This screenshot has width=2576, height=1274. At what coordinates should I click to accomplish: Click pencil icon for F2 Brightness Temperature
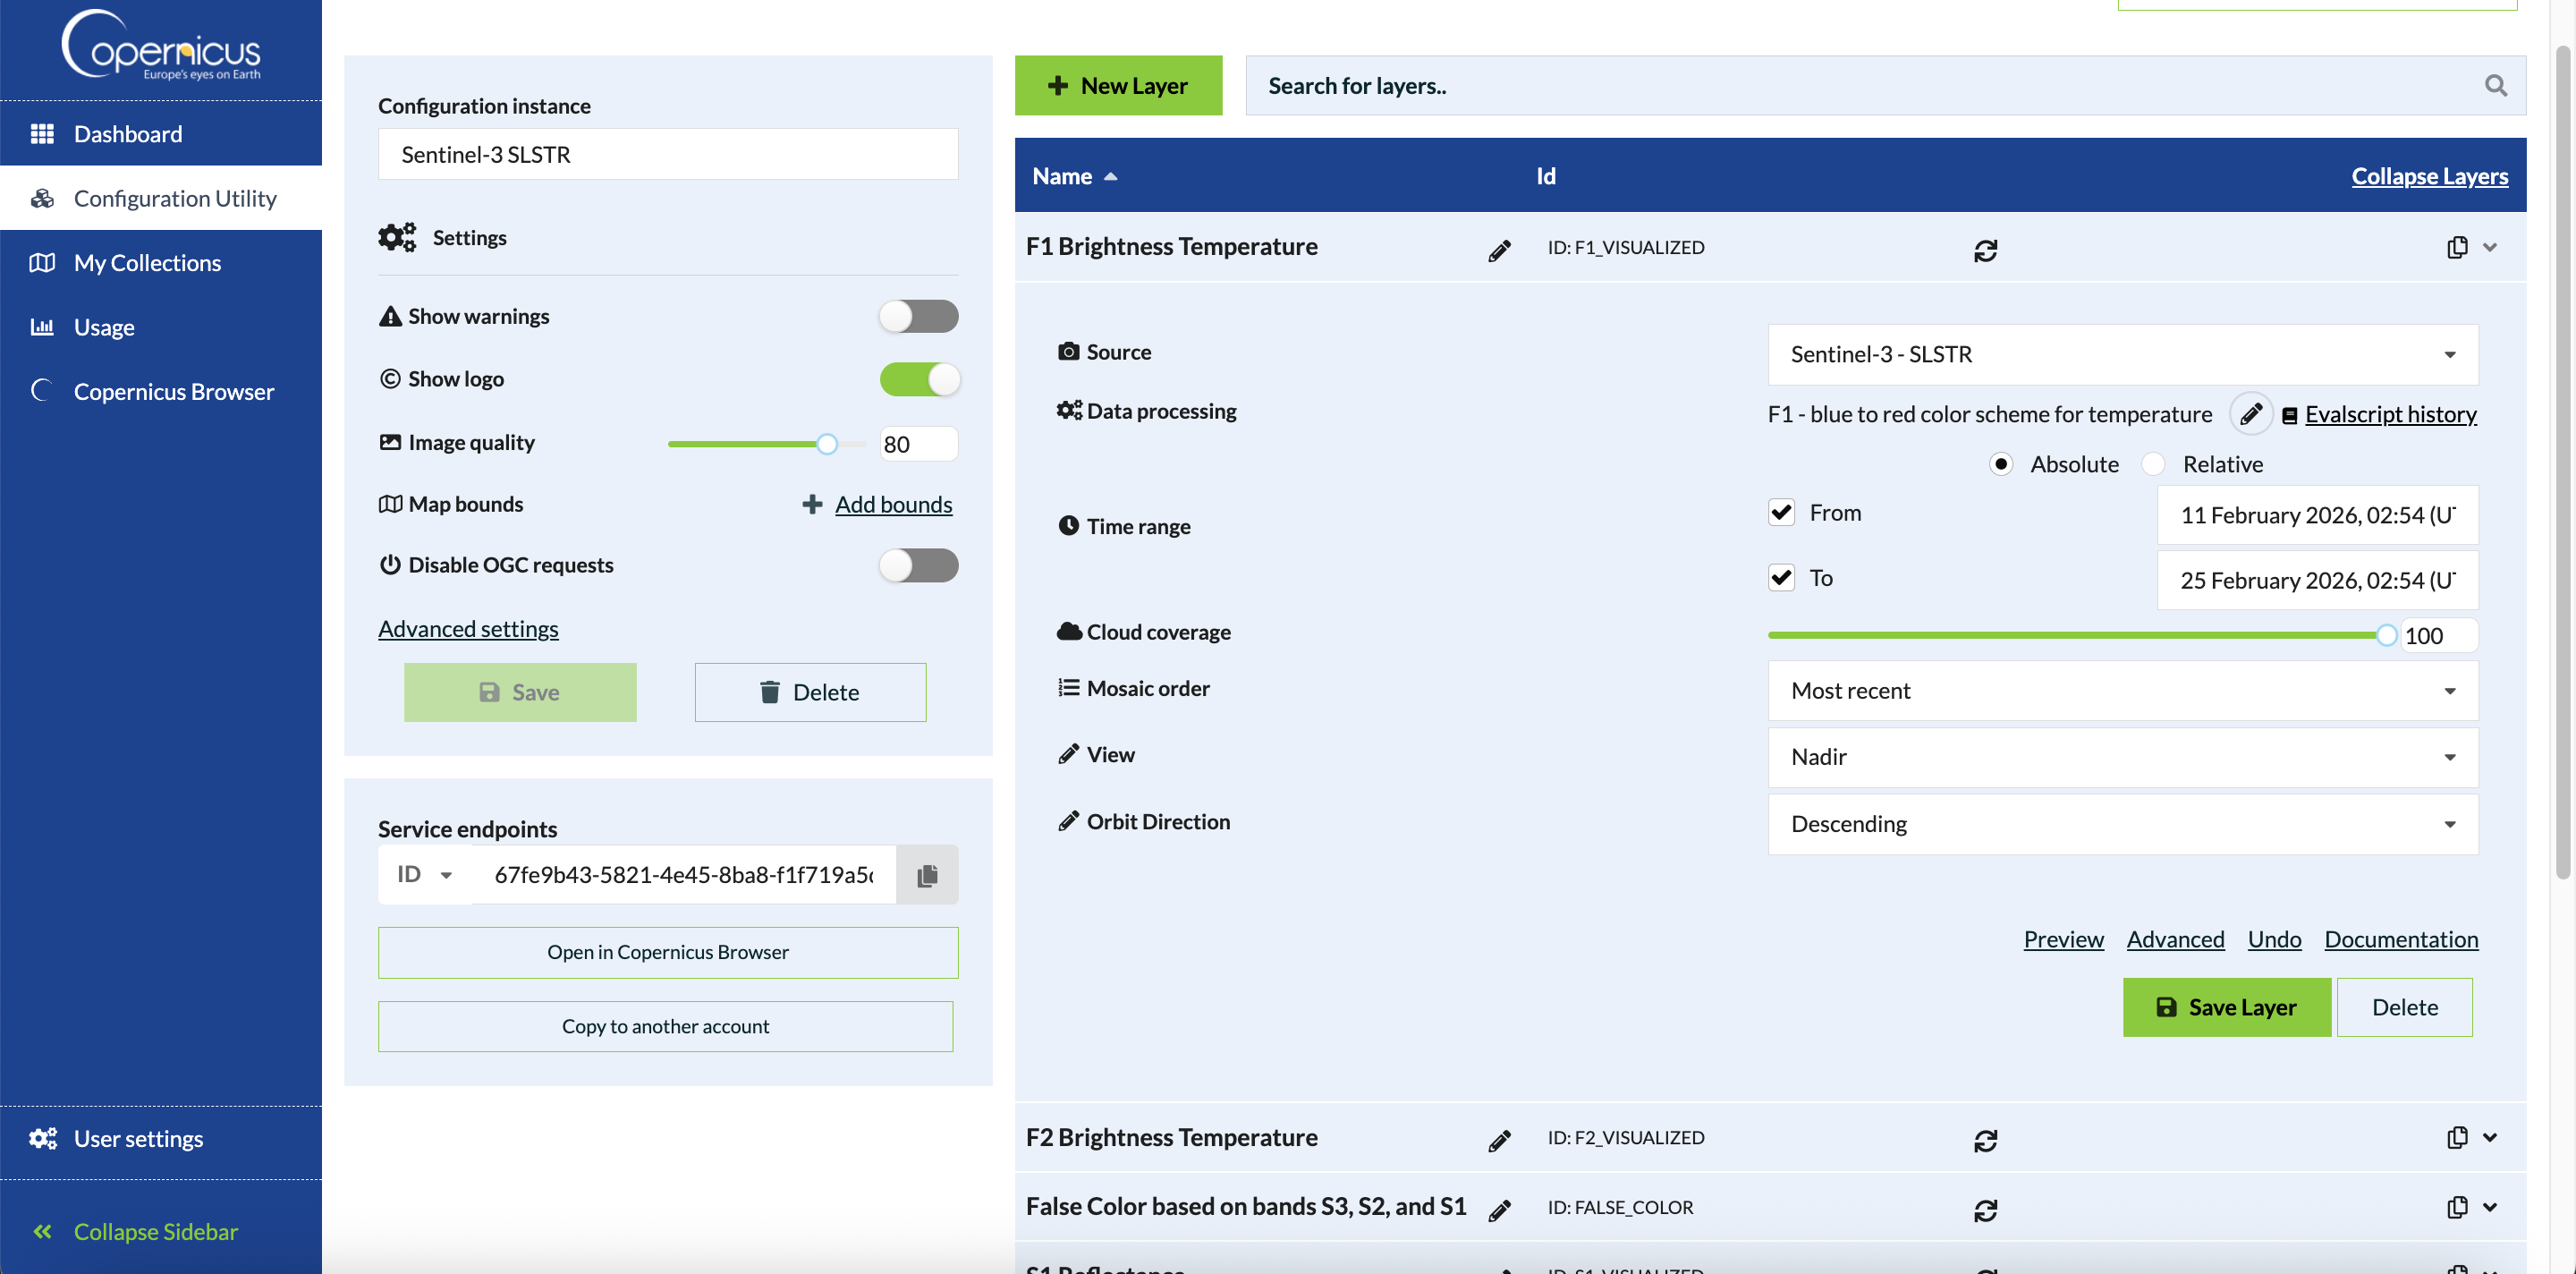click(x=1499, y=1140)
